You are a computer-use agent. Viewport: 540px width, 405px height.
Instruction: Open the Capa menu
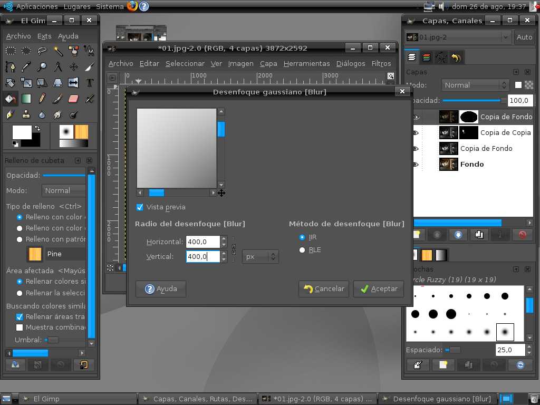(x=268, y=64)
